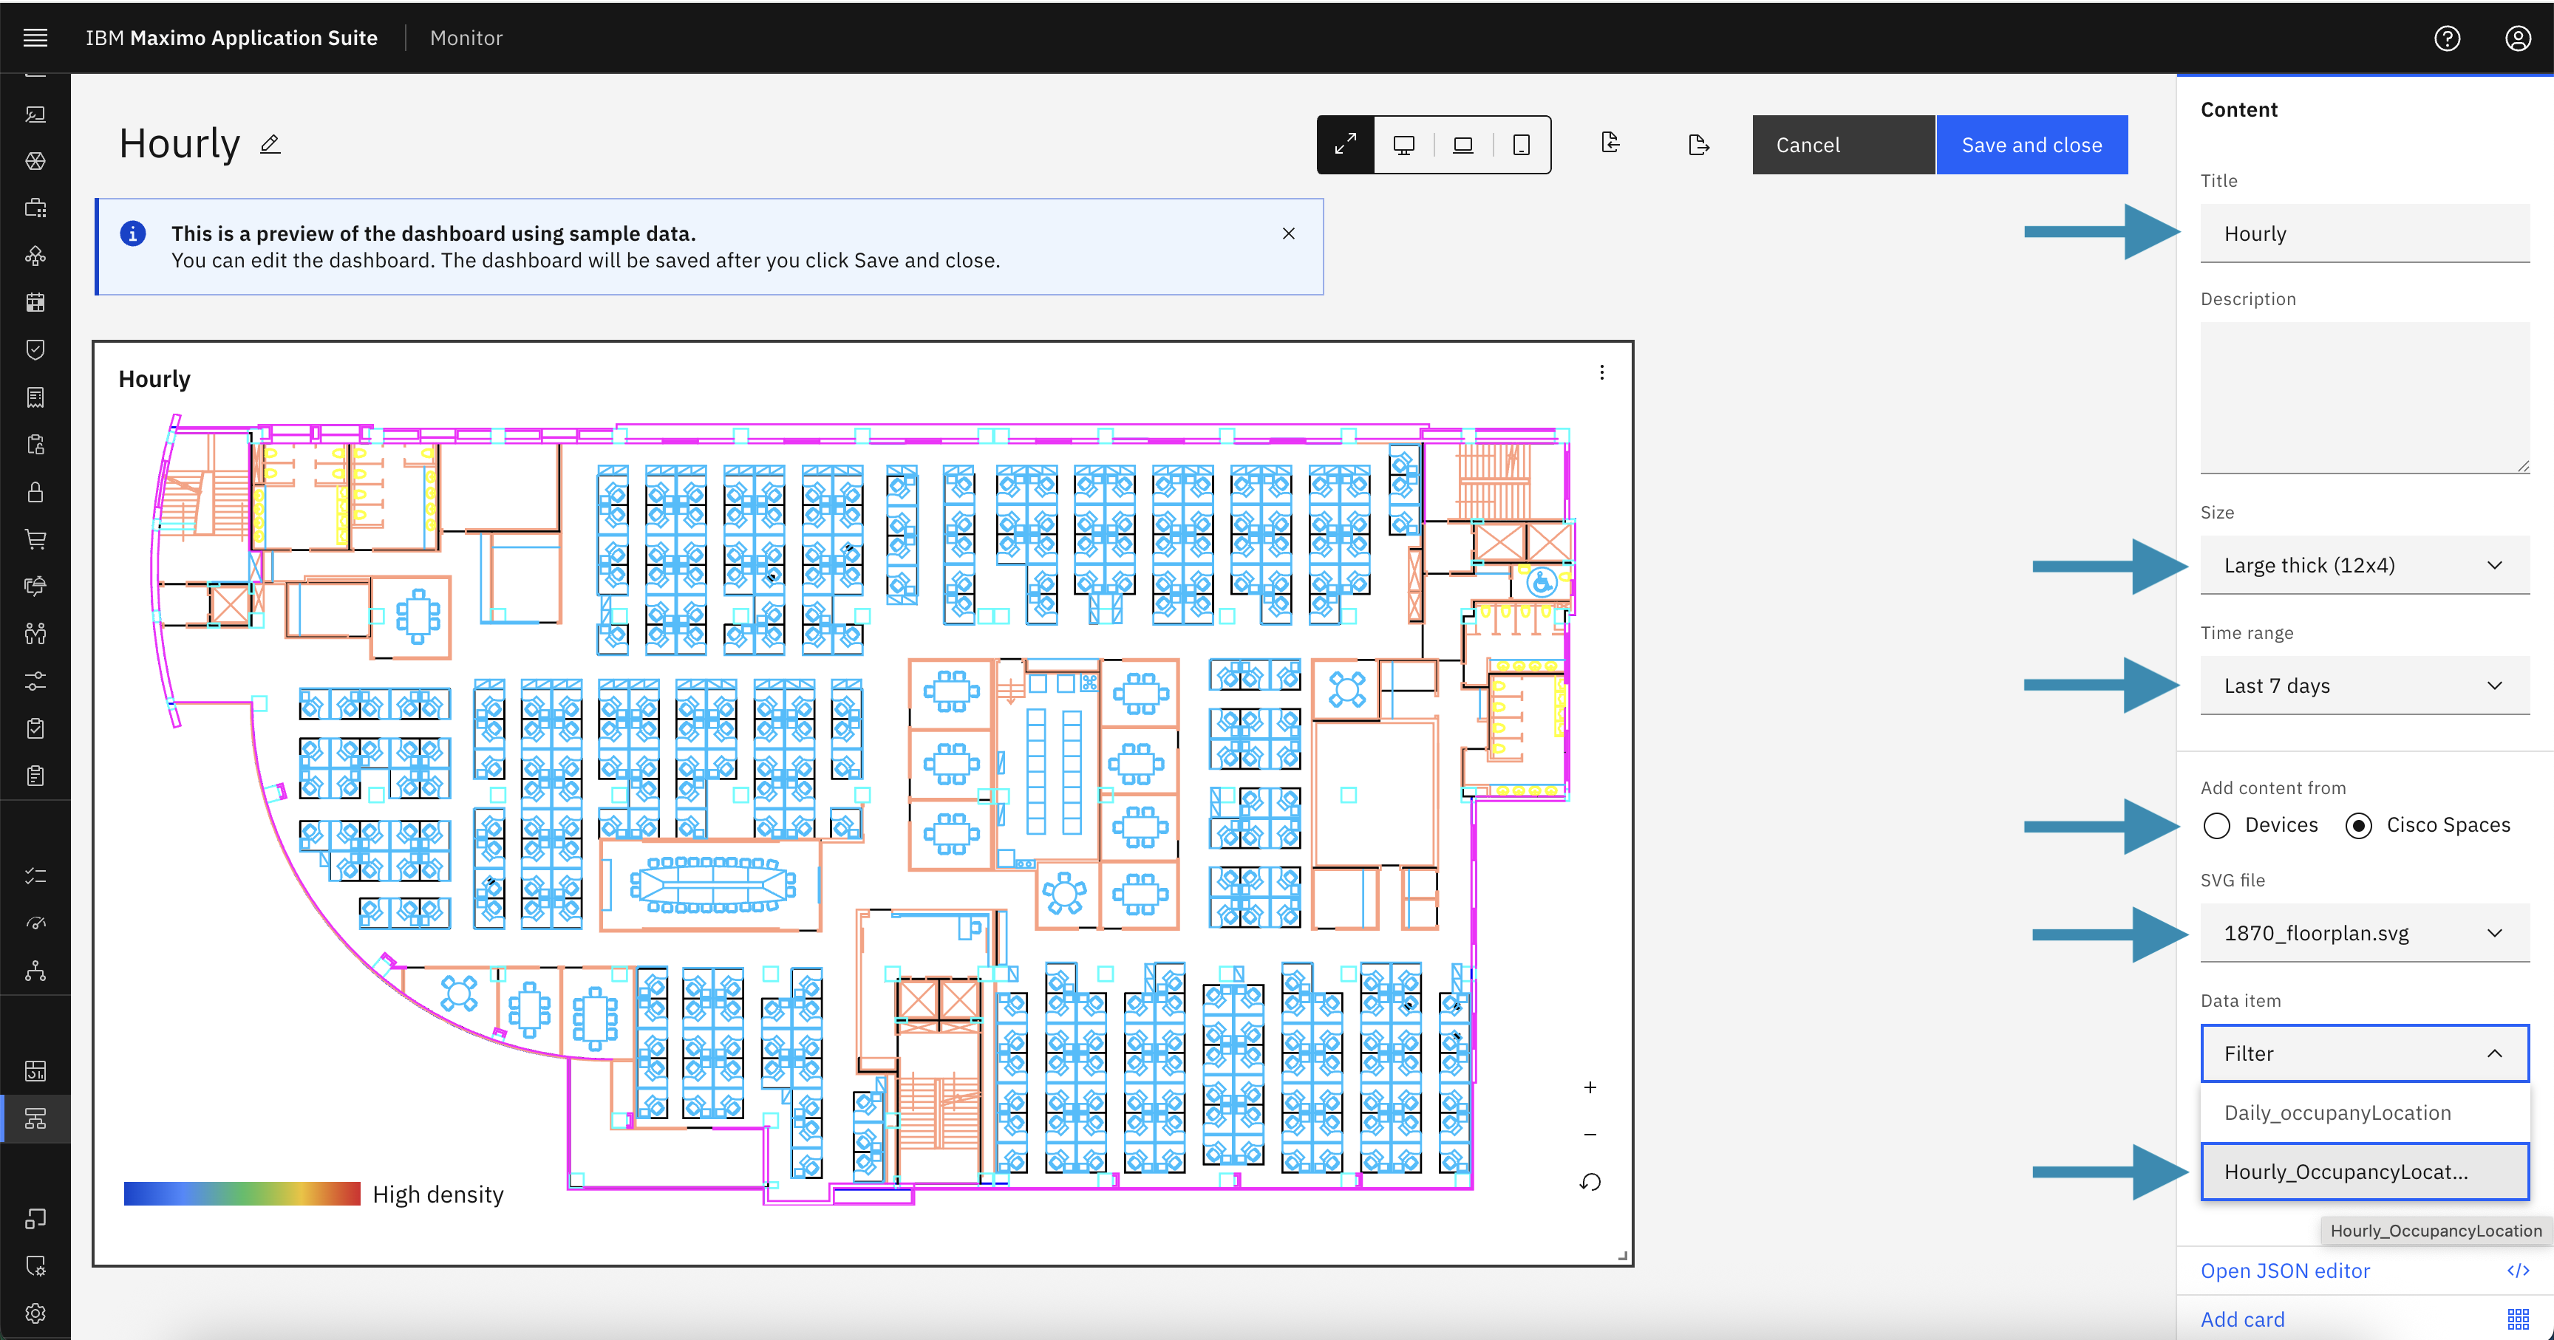Open the Size dropdown

click(2365, 565)
